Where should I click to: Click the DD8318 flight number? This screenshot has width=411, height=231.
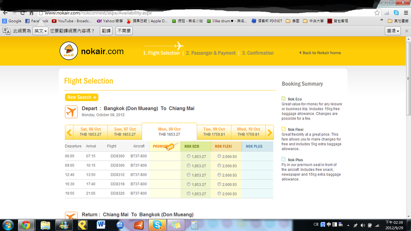tap(118, 184)
